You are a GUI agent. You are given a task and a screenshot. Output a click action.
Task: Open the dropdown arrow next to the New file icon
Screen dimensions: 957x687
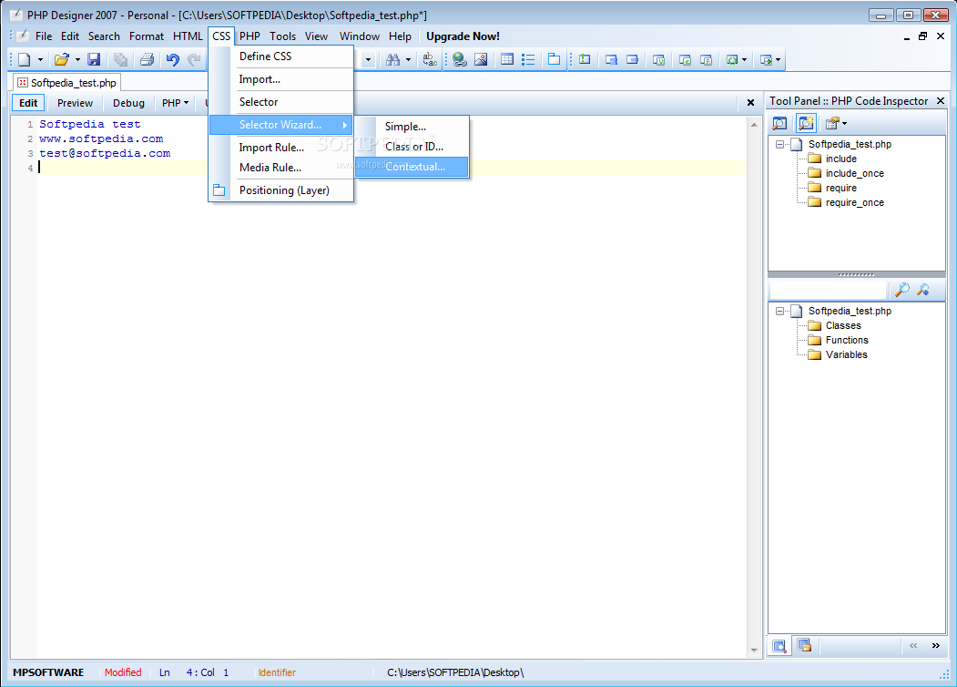coord(40,60)
